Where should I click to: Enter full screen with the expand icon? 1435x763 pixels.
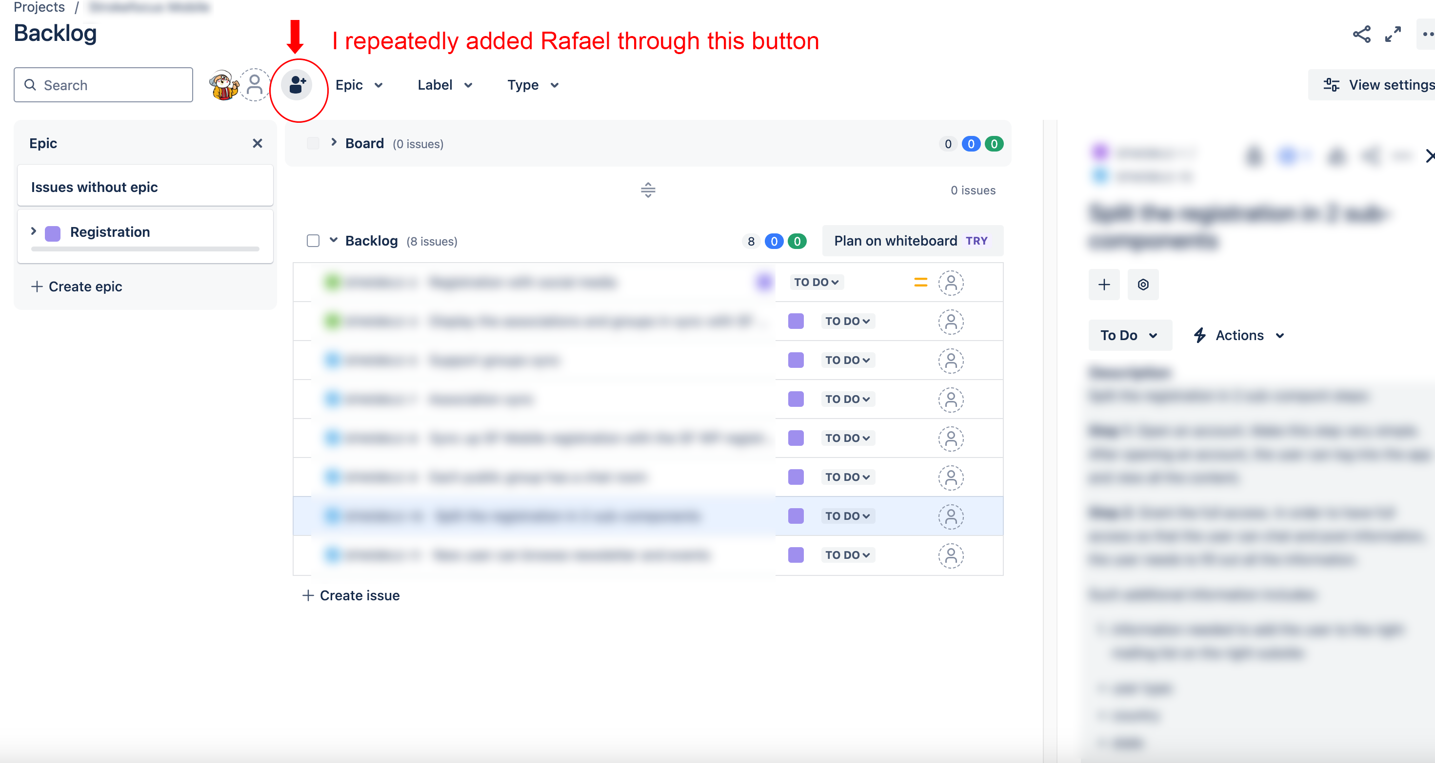point(1393,35)
